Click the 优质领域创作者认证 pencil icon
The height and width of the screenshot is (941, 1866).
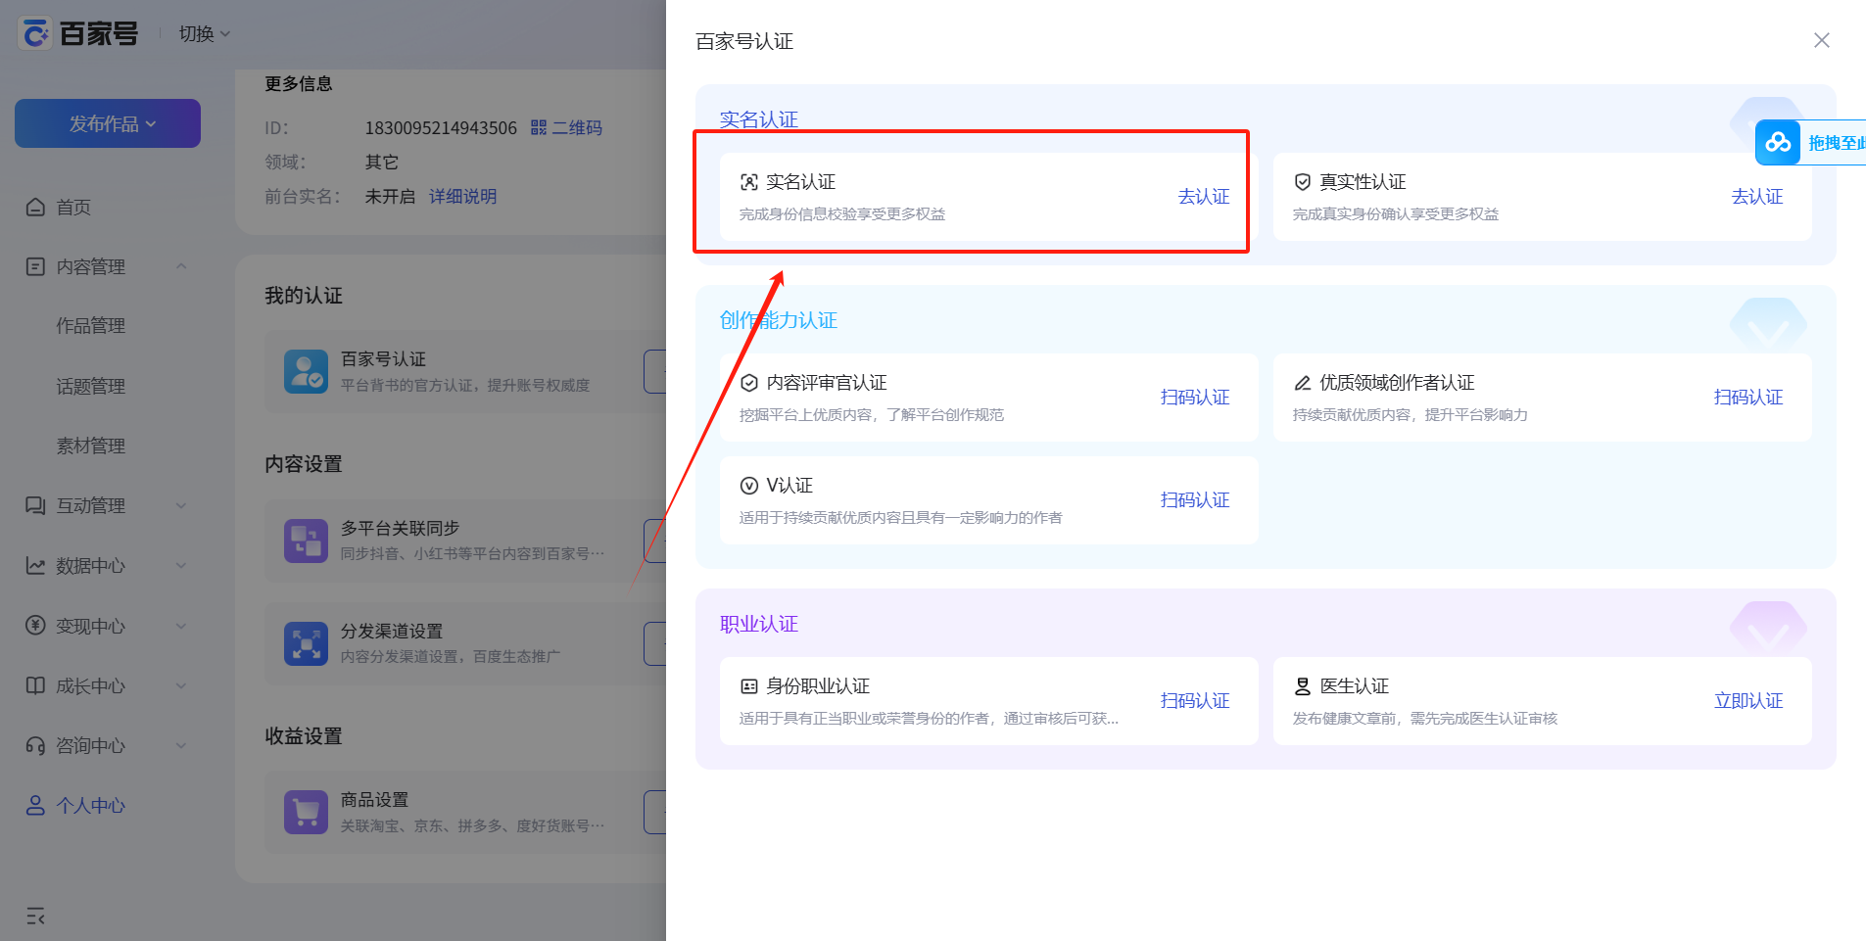pos(1303,383)
